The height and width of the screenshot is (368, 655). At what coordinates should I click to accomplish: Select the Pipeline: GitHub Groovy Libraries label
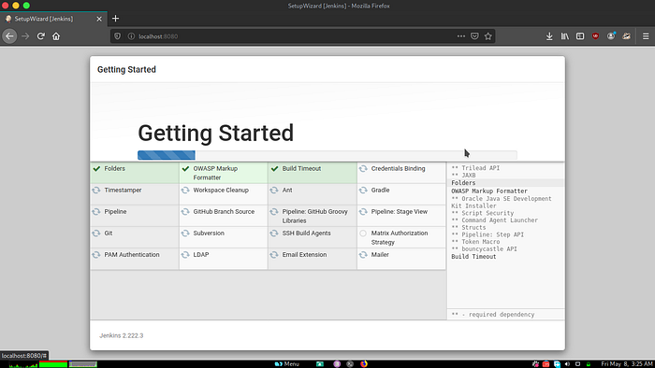tap(314, 217)
